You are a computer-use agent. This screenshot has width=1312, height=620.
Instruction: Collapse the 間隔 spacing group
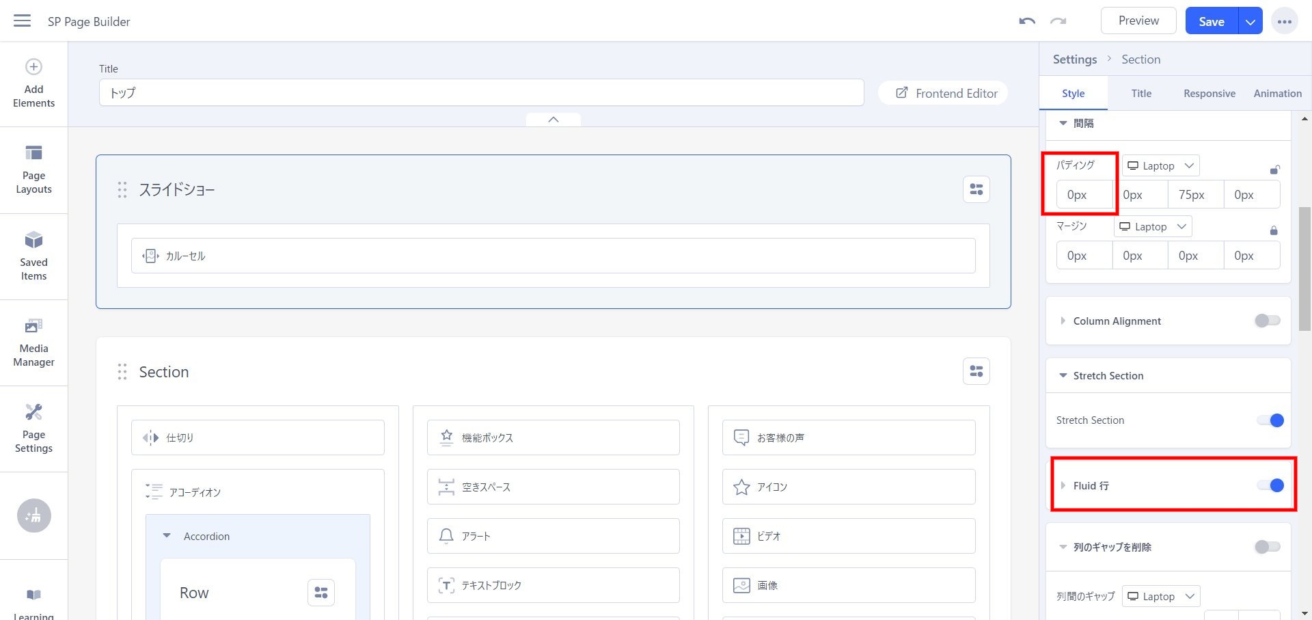coord(1063,124)
